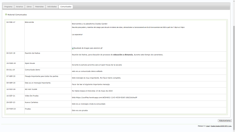The height and width of the screenshot is (132, 235).
Task: Switch to the Horarios tab
Action: 19,7
